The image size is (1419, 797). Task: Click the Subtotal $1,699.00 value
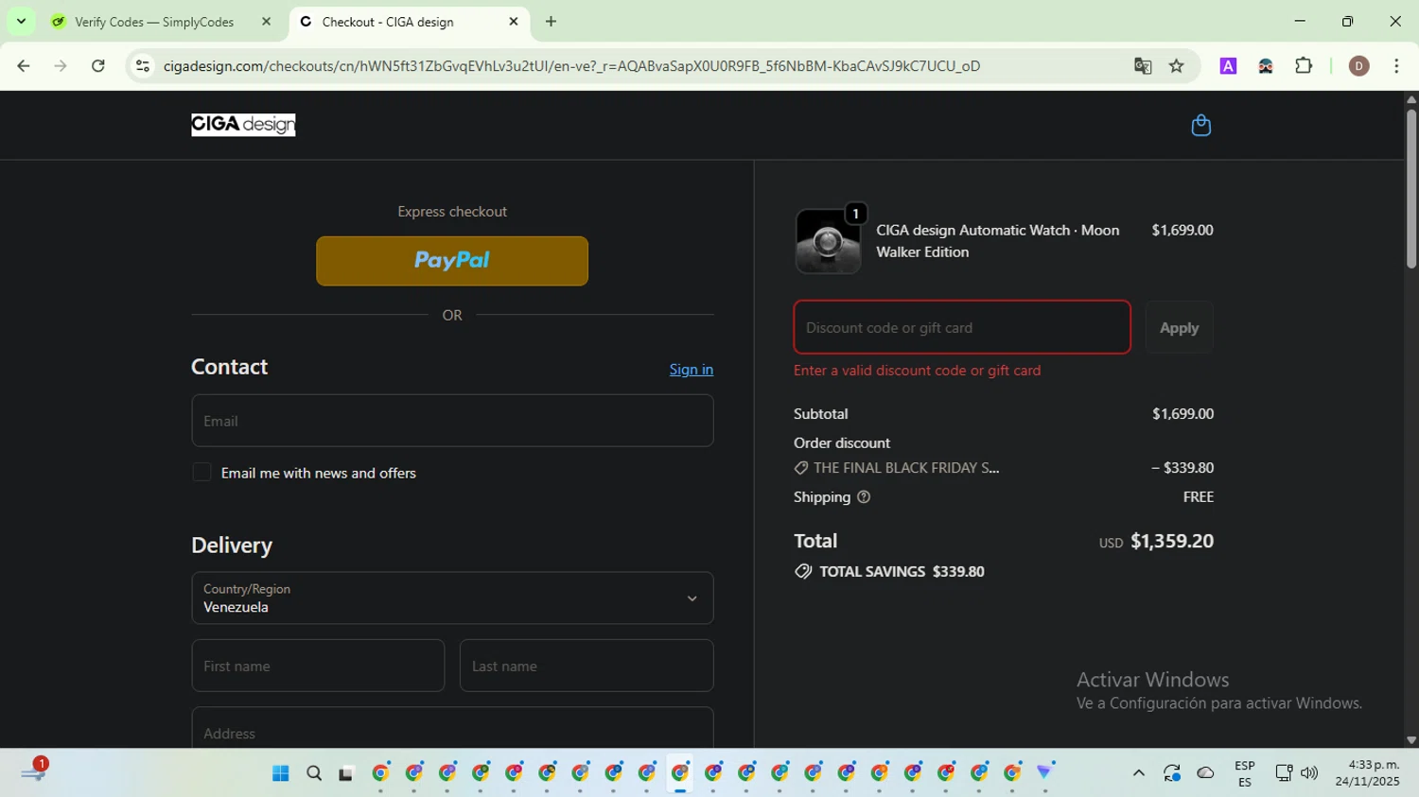(x=1182, y=414)
